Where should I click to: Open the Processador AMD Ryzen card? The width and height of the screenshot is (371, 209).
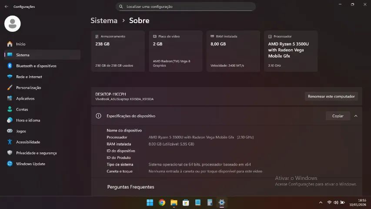[x=291, y=51]
